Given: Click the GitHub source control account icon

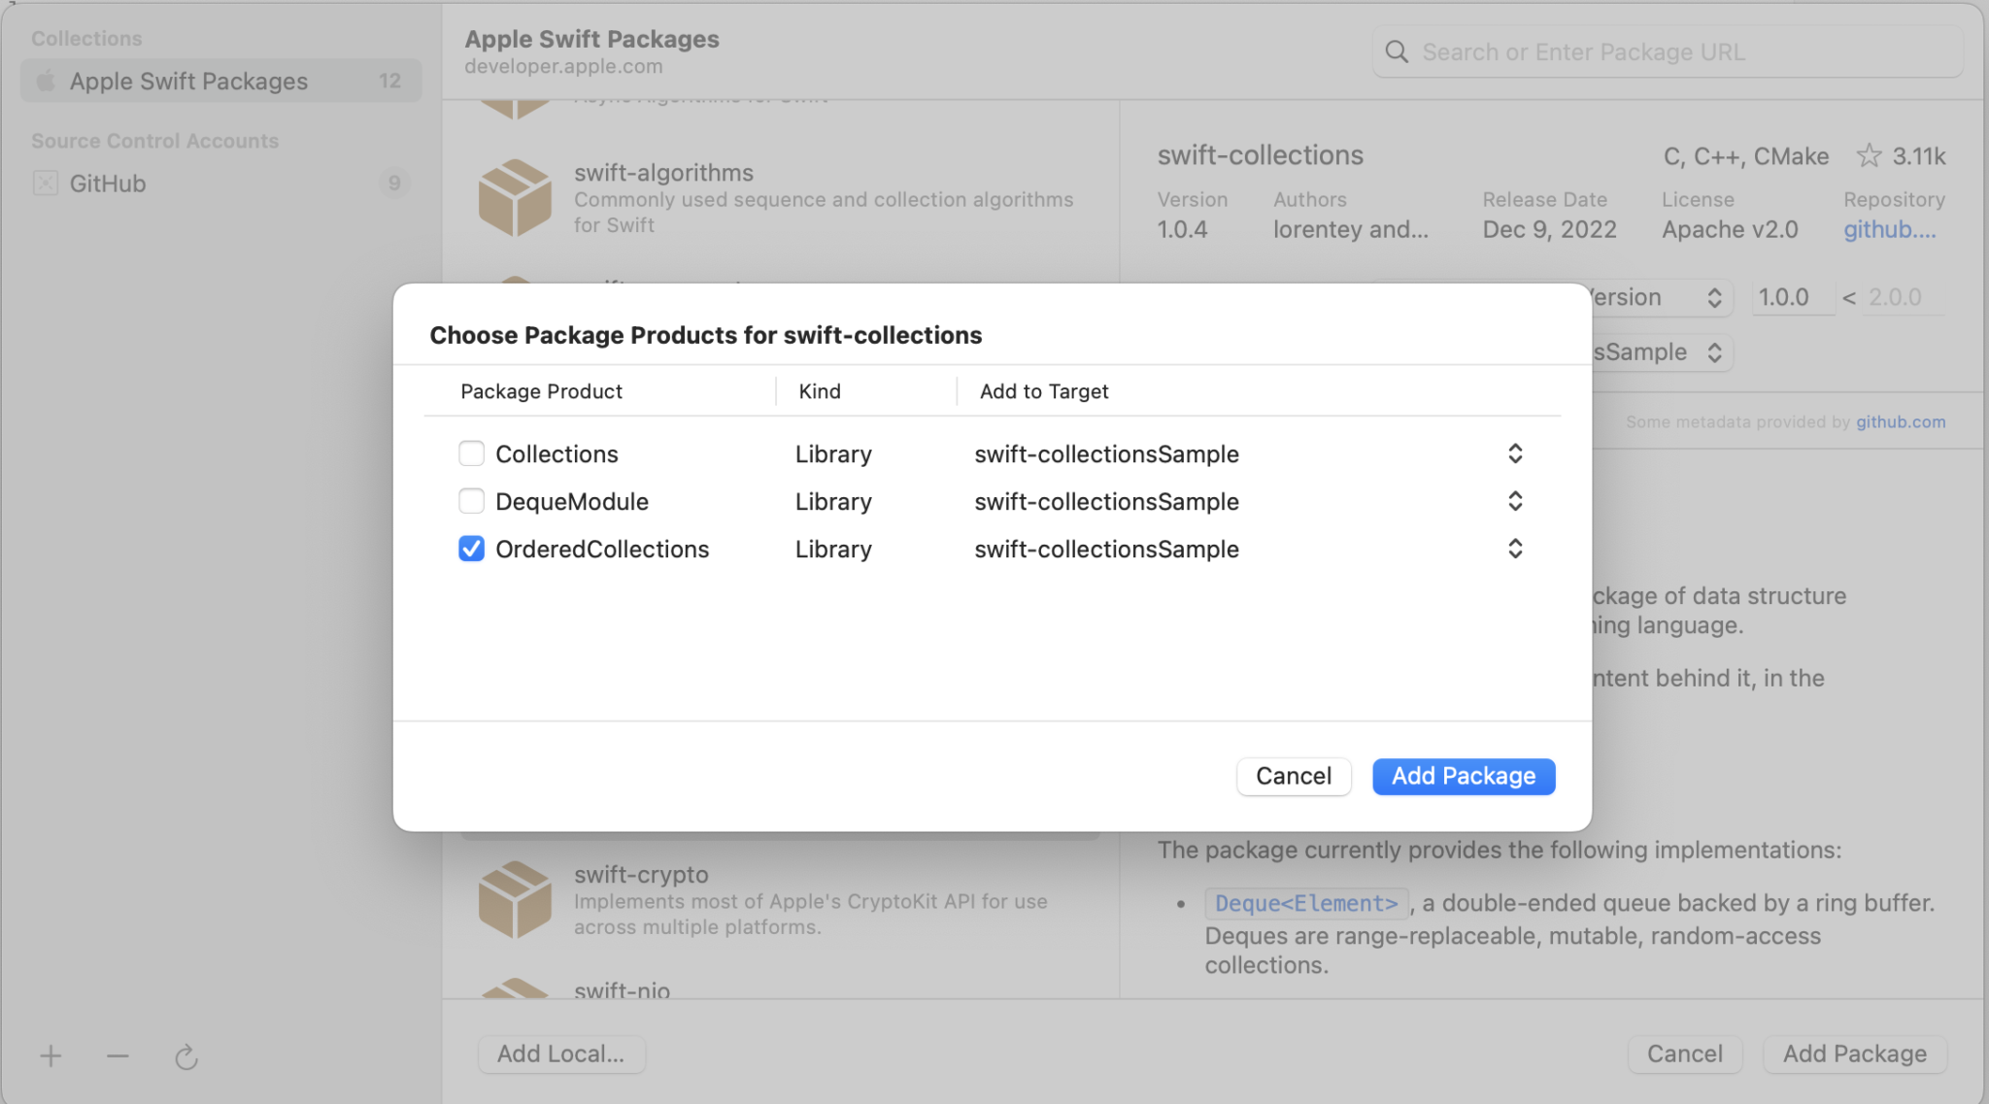Looking at the screenshot, I should (44, 183).
